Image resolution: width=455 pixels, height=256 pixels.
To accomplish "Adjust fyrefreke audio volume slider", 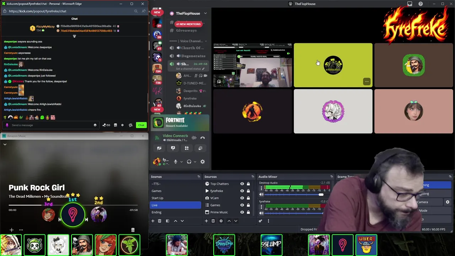I will (x=294, y=213).
